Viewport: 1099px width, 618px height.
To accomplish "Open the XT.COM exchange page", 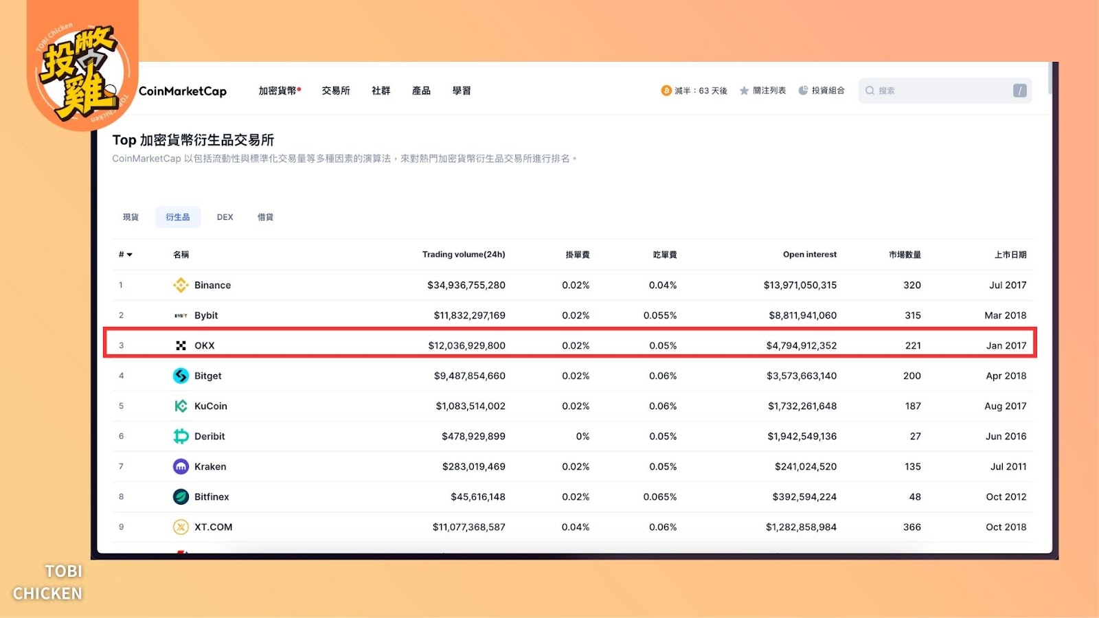I will tap(214, 527).
